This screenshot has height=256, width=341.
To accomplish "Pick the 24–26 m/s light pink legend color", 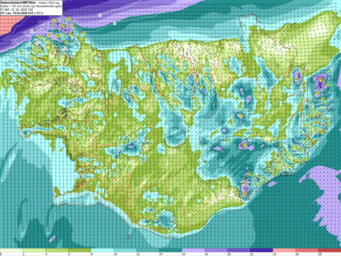I will (x=284, y=250).
